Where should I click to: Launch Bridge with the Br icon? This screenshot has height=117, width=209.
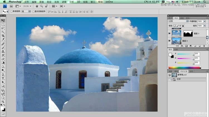coord(11,6)
